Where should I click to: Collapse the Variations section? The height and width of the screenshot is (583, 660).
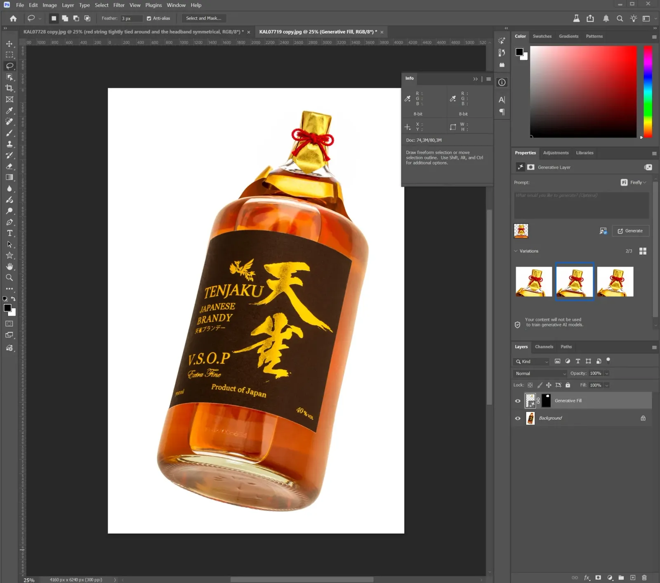point(516,251)
